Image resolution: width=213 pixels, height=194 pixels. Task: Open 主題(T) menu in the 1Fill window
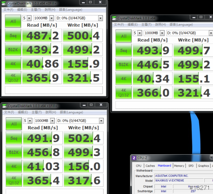(37, 112)
